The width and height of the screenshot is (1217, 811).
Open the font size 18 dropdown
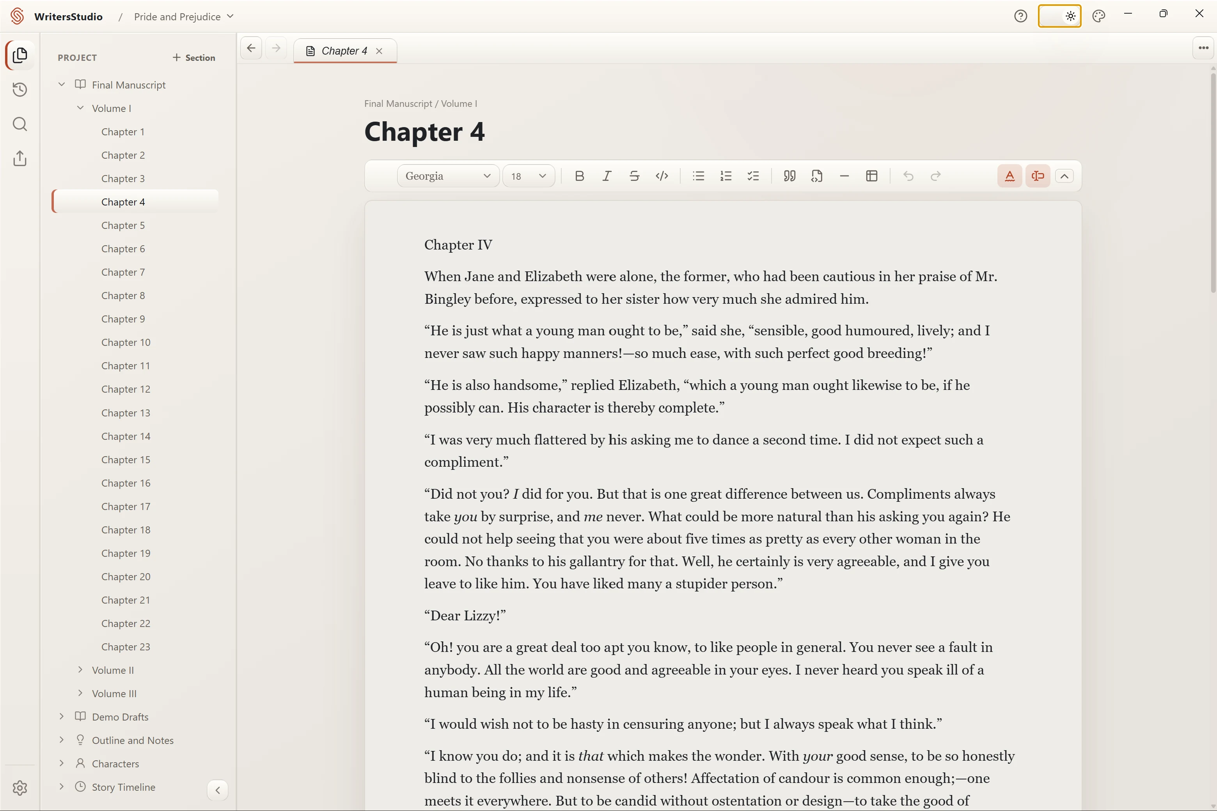[x=529, y=176]
